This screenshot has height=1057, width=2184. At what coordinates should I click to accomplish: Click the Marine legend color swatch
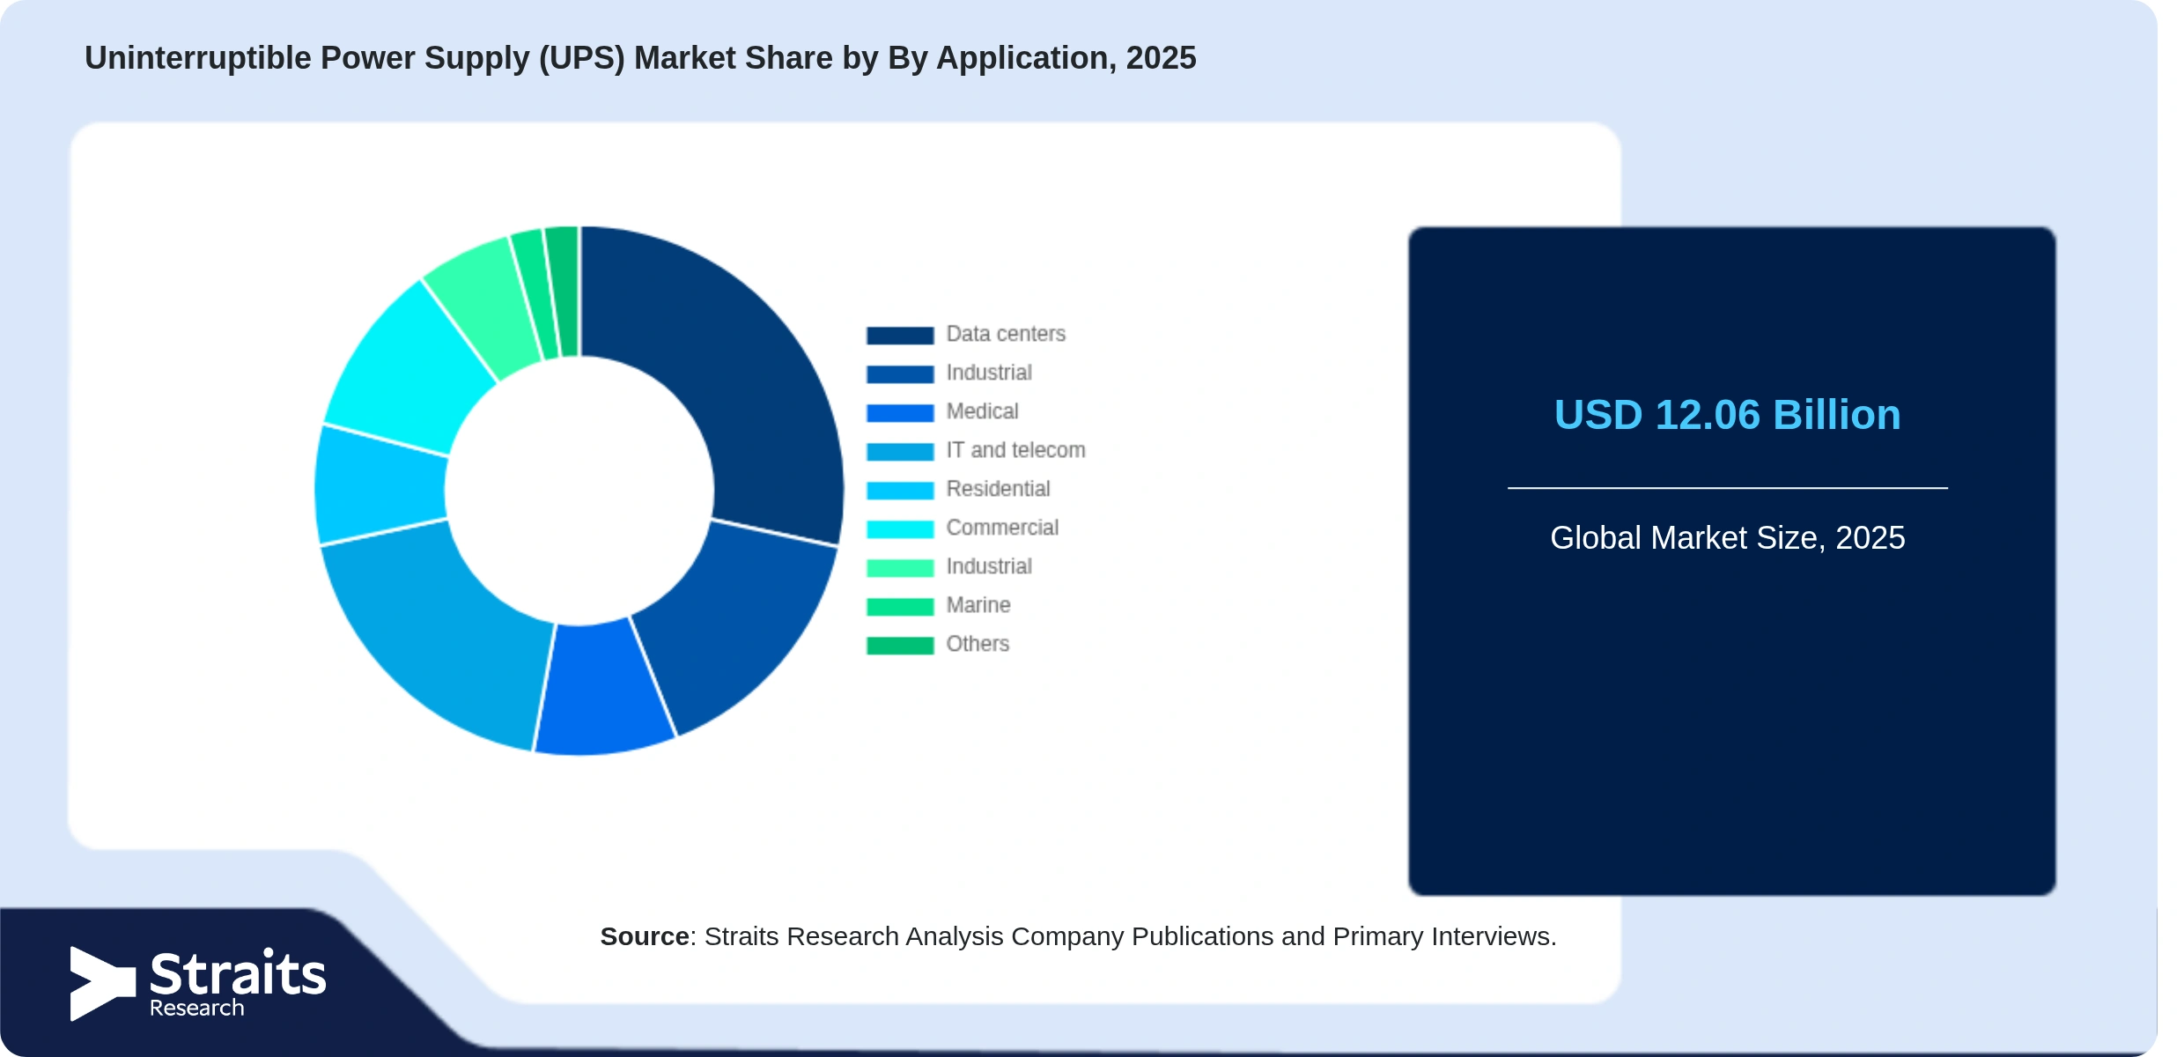pos(899,607)
